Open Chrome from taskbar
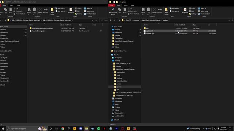The height and width of the screenshot is (131, 234). pos(63,128)
